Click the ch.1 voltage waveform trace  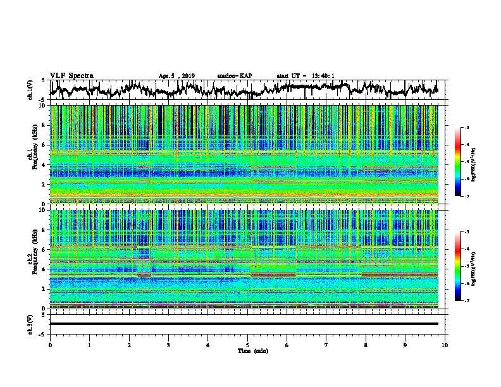point(244,90)
